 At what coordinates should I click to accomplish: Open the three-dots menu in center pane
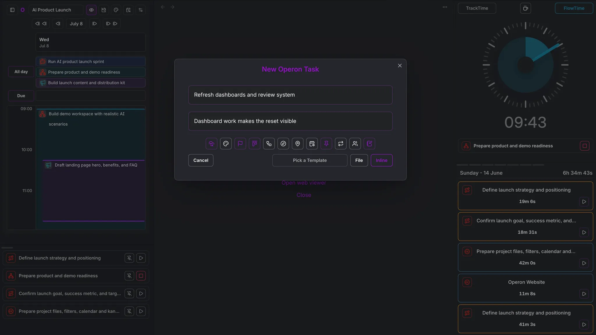[445, 7]
